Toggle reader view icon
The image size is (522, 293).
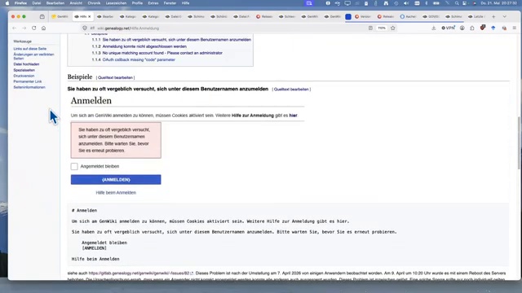(x=370, y=28)
